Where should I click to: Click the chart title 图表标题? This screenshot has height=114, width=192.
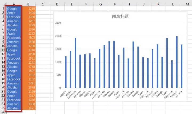(120, 17)
